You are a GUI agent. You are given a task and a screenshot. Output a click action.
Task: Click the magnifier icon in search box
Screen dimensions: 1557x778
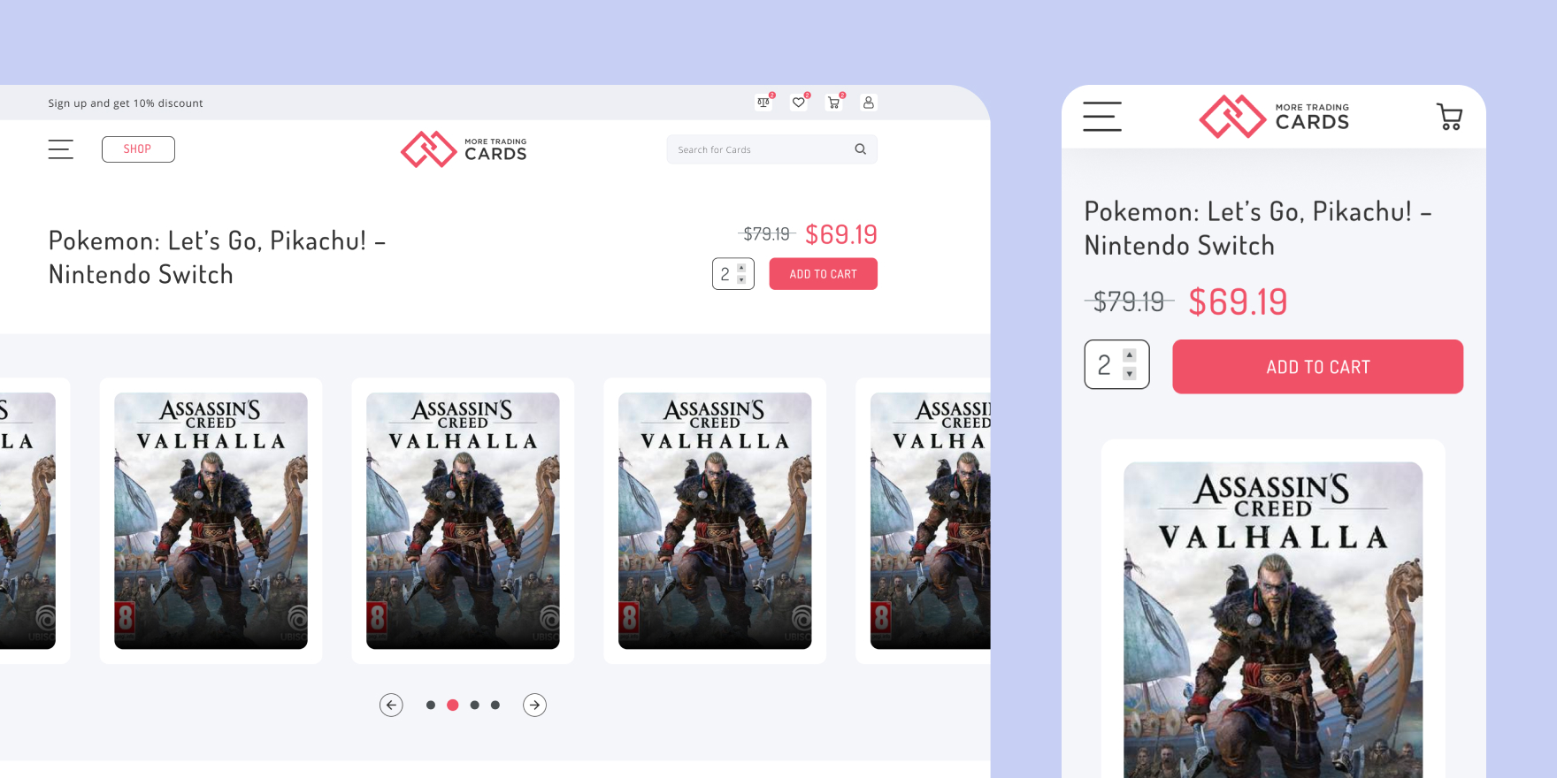point(860,149)
